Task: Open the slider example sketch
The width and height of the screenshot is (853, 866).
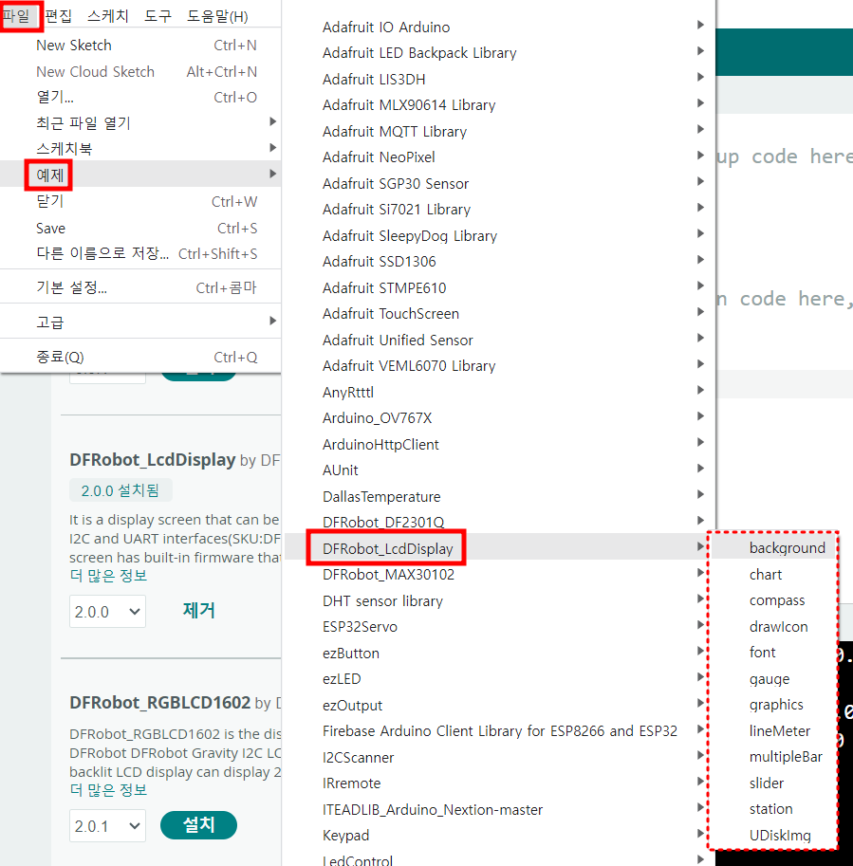Action: point(773,783)
